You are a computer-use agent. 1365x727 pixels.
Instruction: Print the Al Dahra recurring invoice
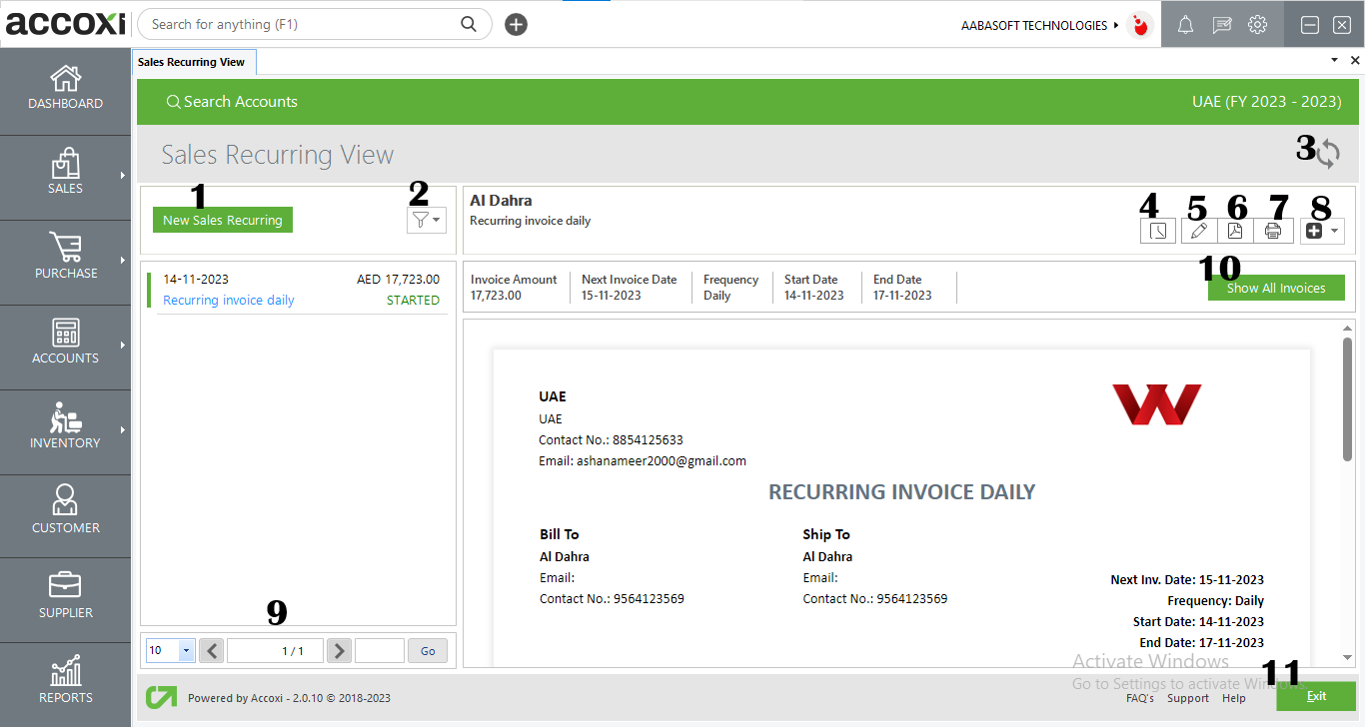pos(1273,231)
